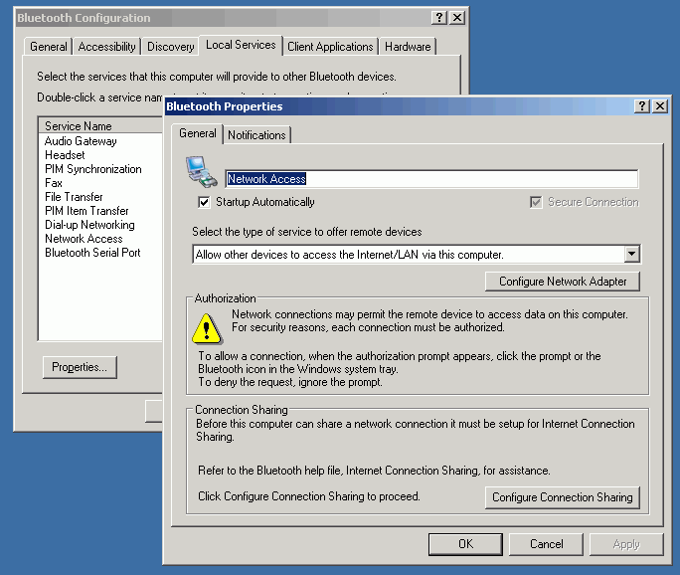
Task: Click the Configure Connection Sharing button
Action: [563, 496]
